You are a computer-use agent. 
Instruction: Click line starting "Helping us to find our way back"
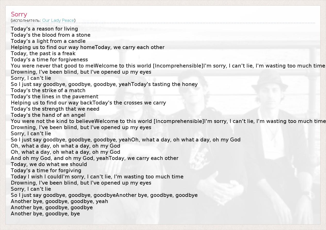click(x=88, y=103)
